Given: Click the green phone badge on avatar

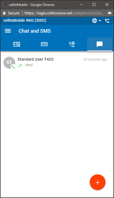Looking at the screenshot, I should pyautogui.click(x=13, y=66).
